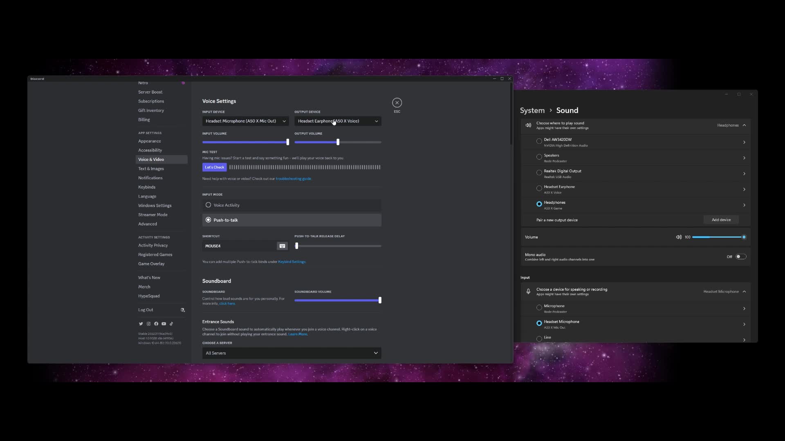Open Keybinds settings in the sidebar

[147, 187]
